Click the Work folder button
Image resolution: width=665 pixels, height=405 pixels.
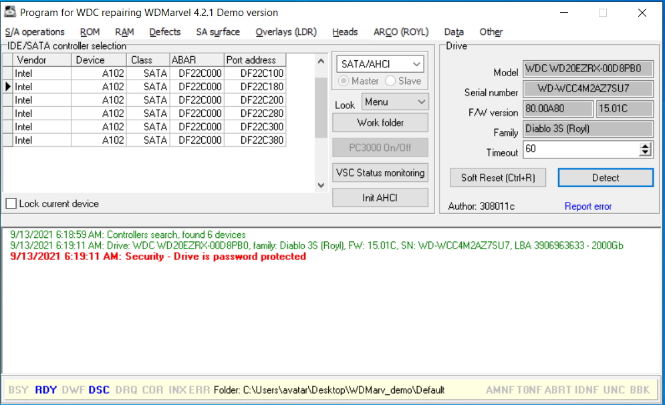pyautogui.click(x=380, y=122)
